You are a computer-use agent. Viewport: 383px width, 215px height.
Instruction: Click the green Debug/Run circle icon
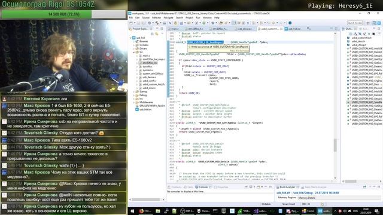[203, 23]
